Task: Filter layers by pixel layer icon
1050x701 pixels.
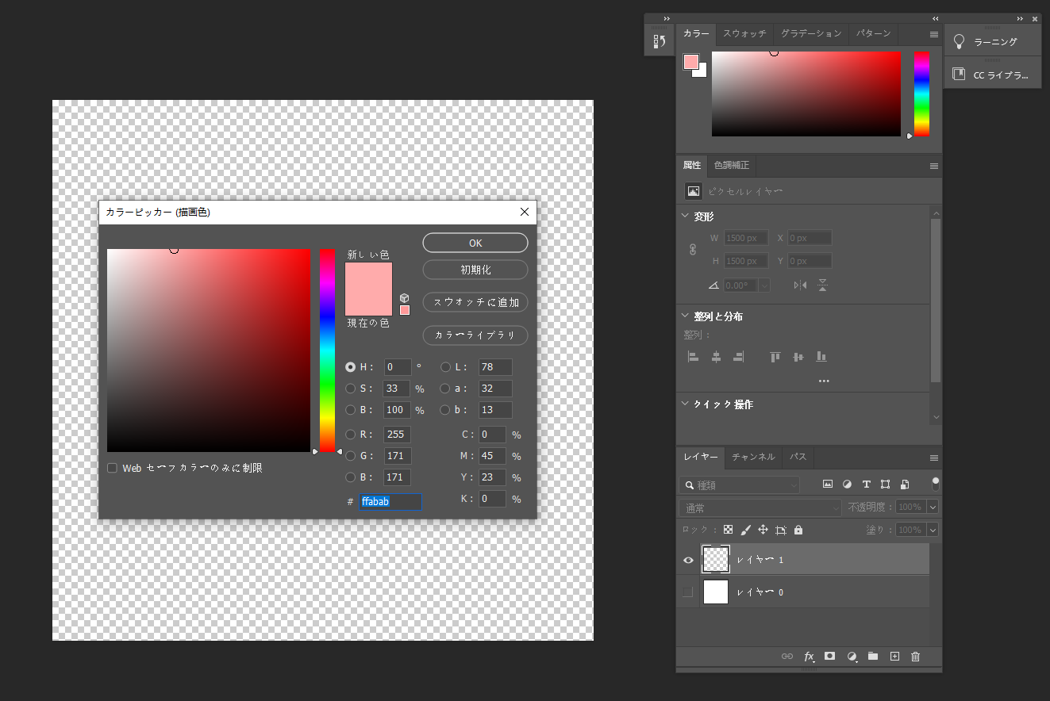Action: pyautogui.click(x=828, y=484)
